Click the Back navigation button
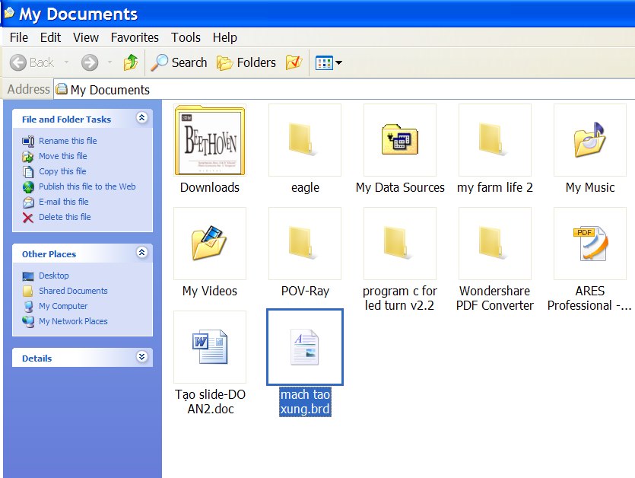The width and height of the screenshot is (635, 478). (x=32, y=63)
